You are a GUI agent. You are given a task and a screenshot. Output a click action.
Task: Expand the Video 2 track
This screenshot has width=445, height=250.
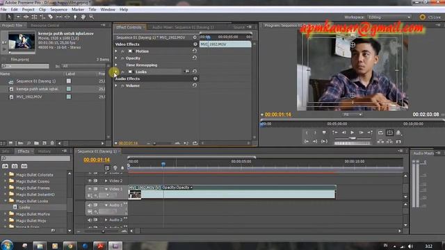pos(106,181)
